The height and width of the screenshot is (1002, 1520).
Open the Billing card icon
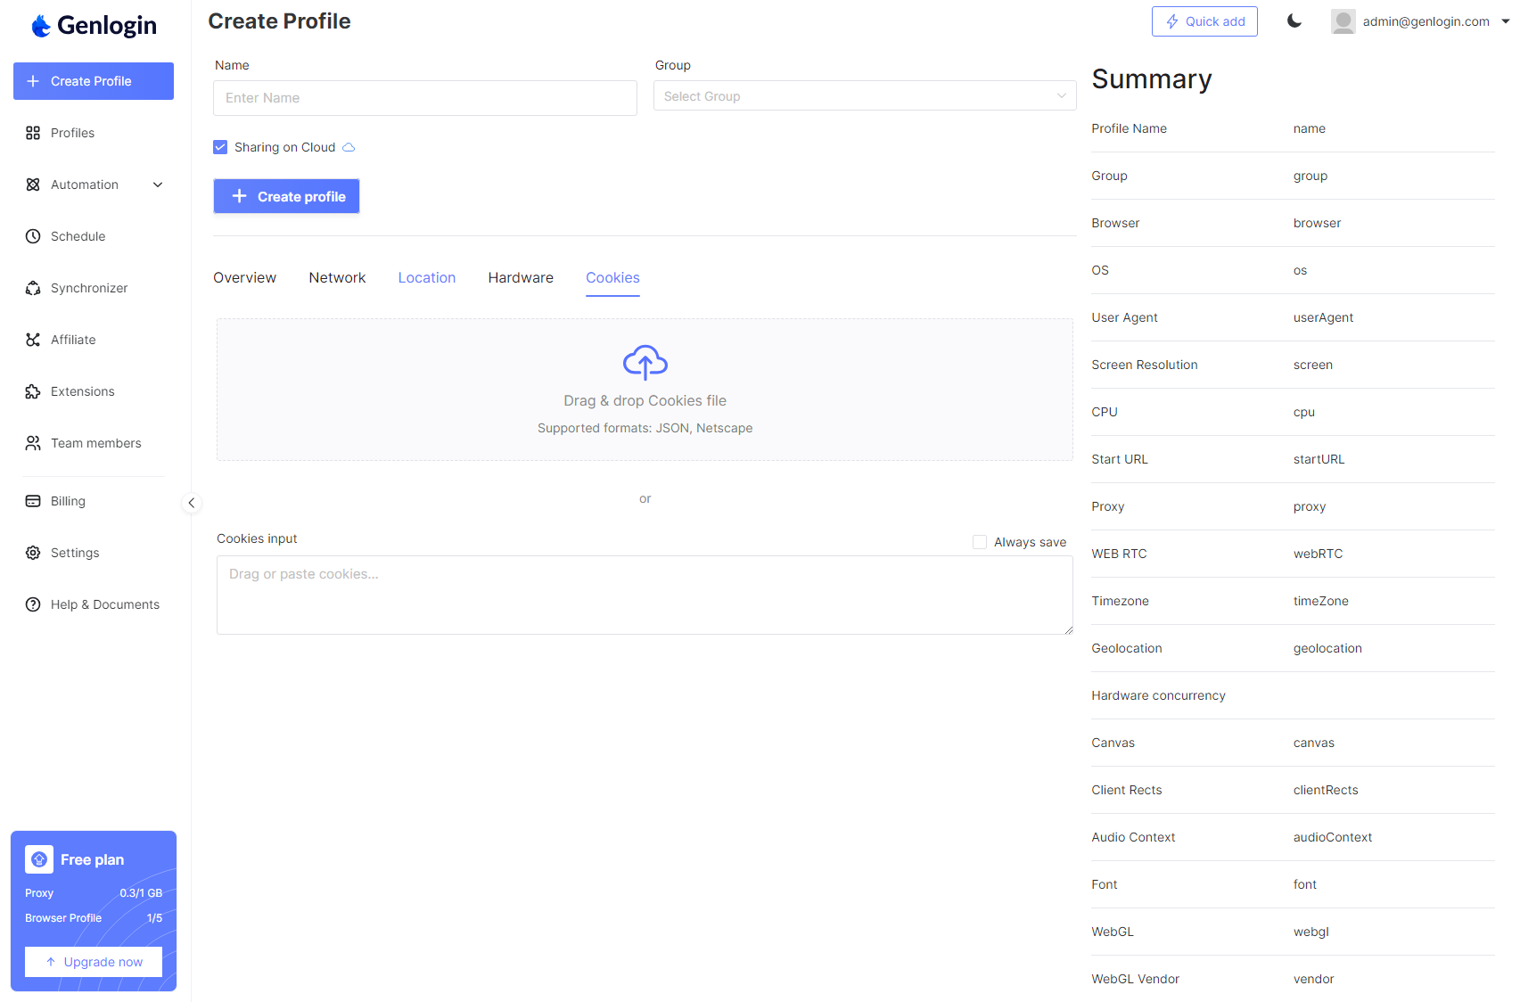[x=33, y=501]
